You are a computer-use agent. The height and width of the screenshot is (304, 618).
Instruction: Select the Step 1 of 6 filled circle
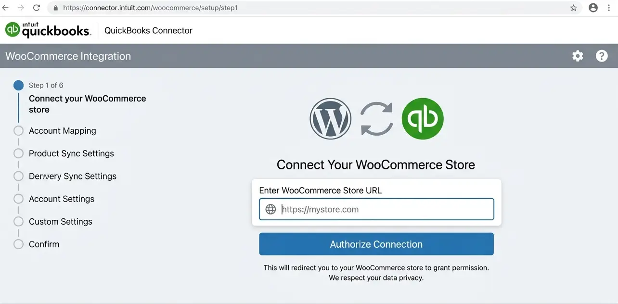coord(18,85)
